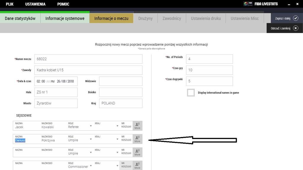
Task: Click the Czas dogrywki field with 5
Action: [209, 81]
